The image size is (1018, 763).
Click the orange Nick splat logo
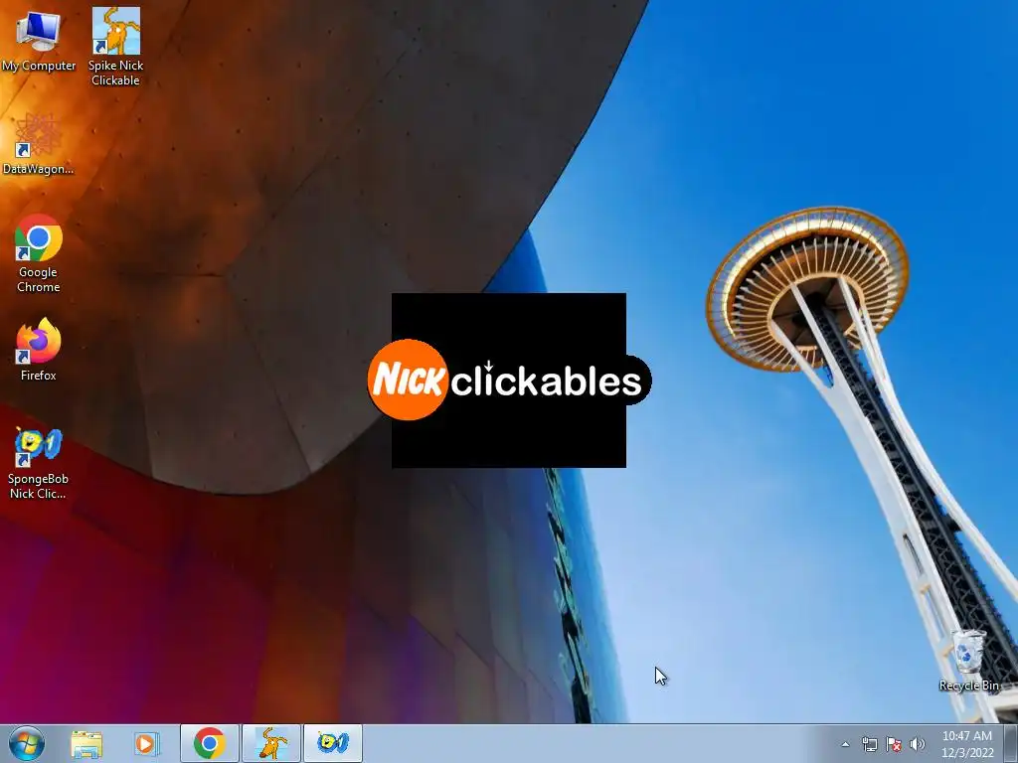[x=408, y=380]
